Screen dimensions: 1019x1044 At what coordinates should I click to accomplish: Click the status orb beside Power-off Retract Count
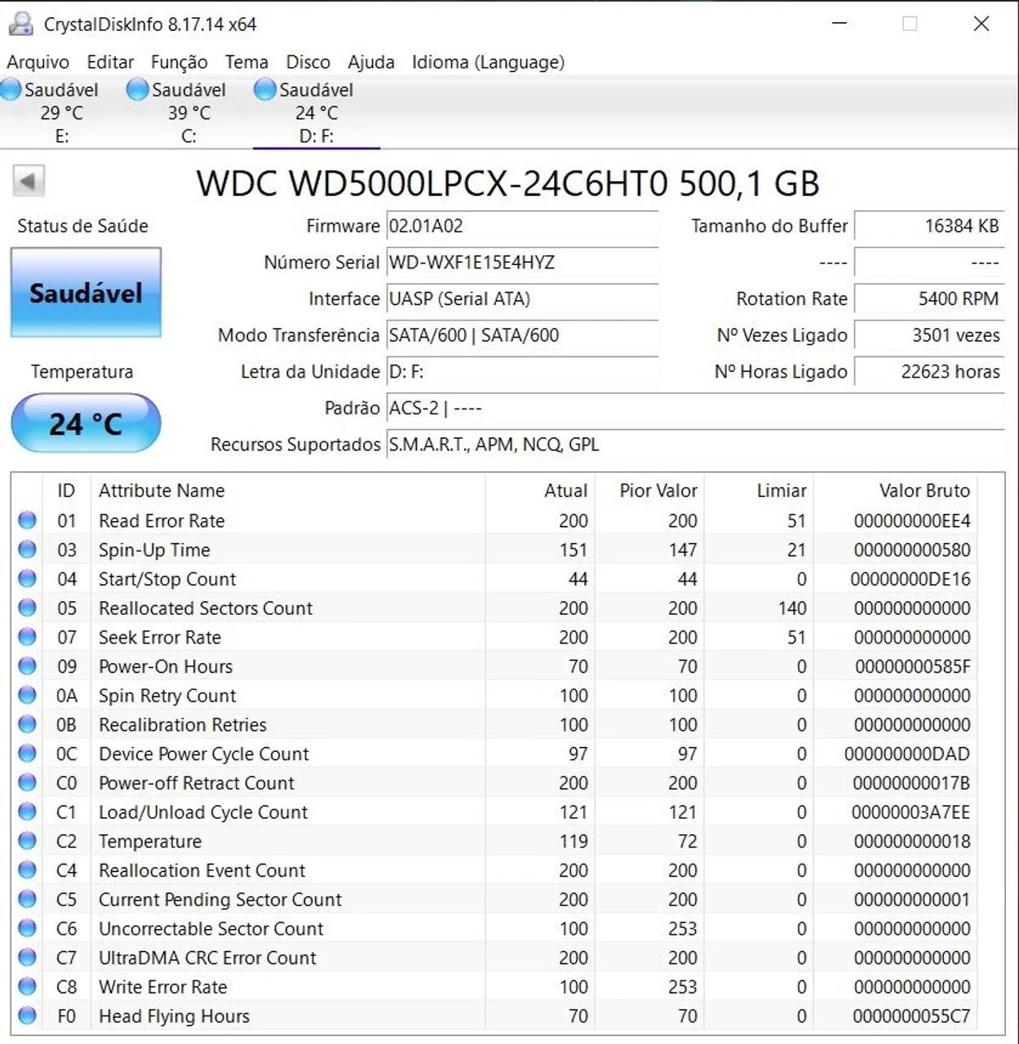click(27, 783)
